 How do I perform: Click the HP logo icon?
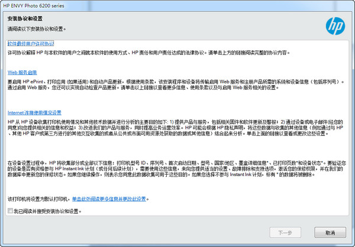pyautogui.click(x=335, y=26)
